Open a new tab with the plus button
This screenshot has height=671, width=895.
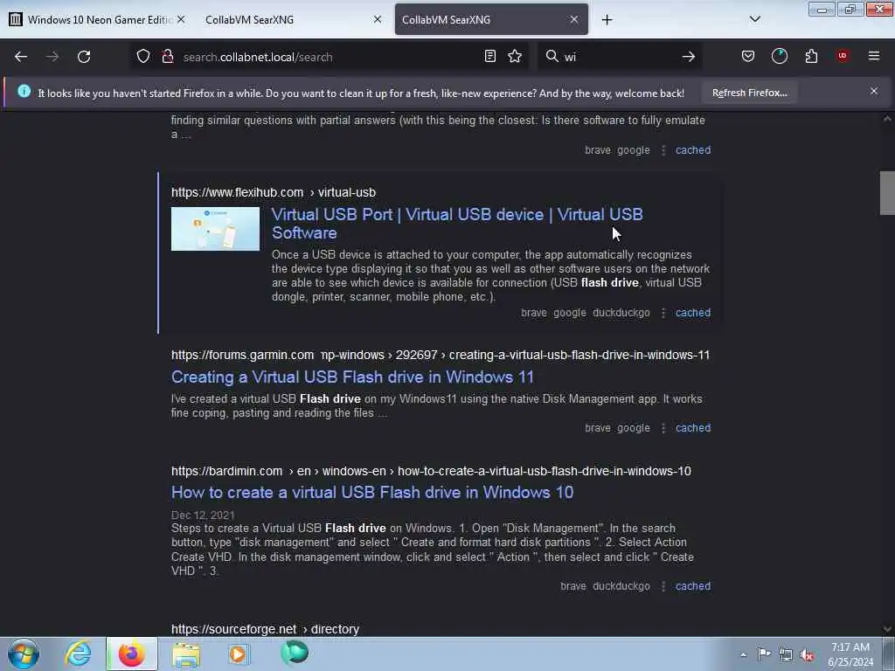pos(607,20)
